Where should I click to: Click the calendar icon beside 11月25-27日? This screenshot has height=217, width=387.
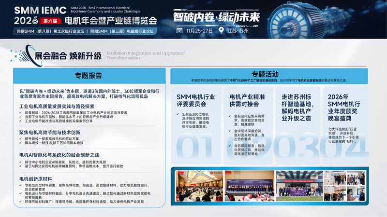(179, 30)
